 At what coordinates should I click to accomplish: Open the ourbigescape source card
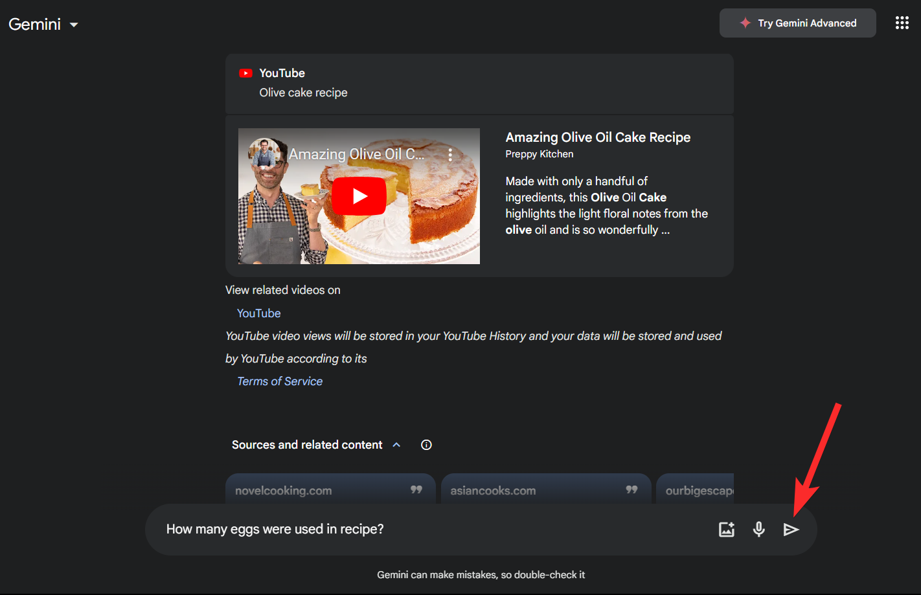696,490
